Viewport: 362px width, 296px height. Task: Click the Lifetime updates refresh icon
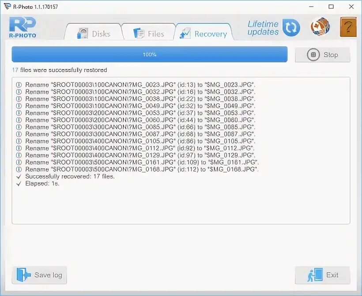tap(291, 28)
